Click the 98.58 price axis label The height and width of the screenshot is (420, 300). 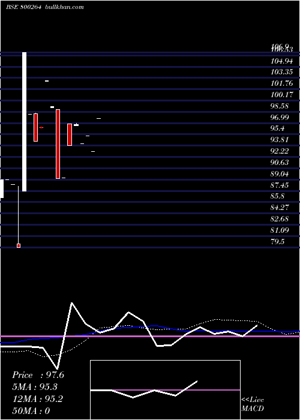[x=280, y=106]
